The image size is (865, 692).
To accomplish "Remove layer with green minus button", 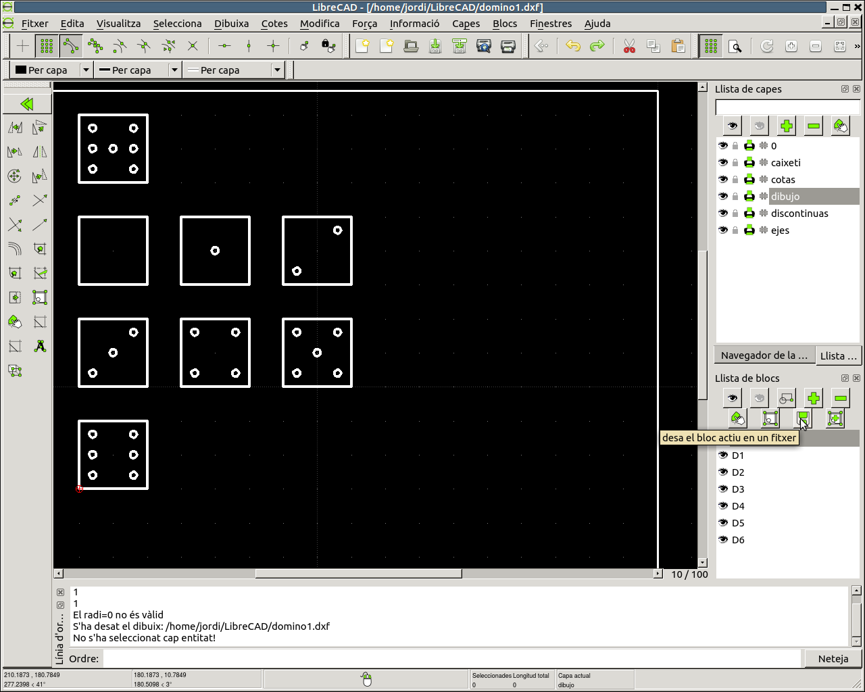I will (813, 126).
